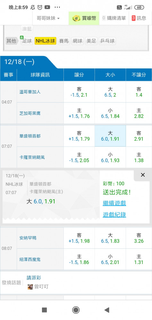Close the bet confirmation panel
This screenshot has width=152, height=320.
pos(143,175)
